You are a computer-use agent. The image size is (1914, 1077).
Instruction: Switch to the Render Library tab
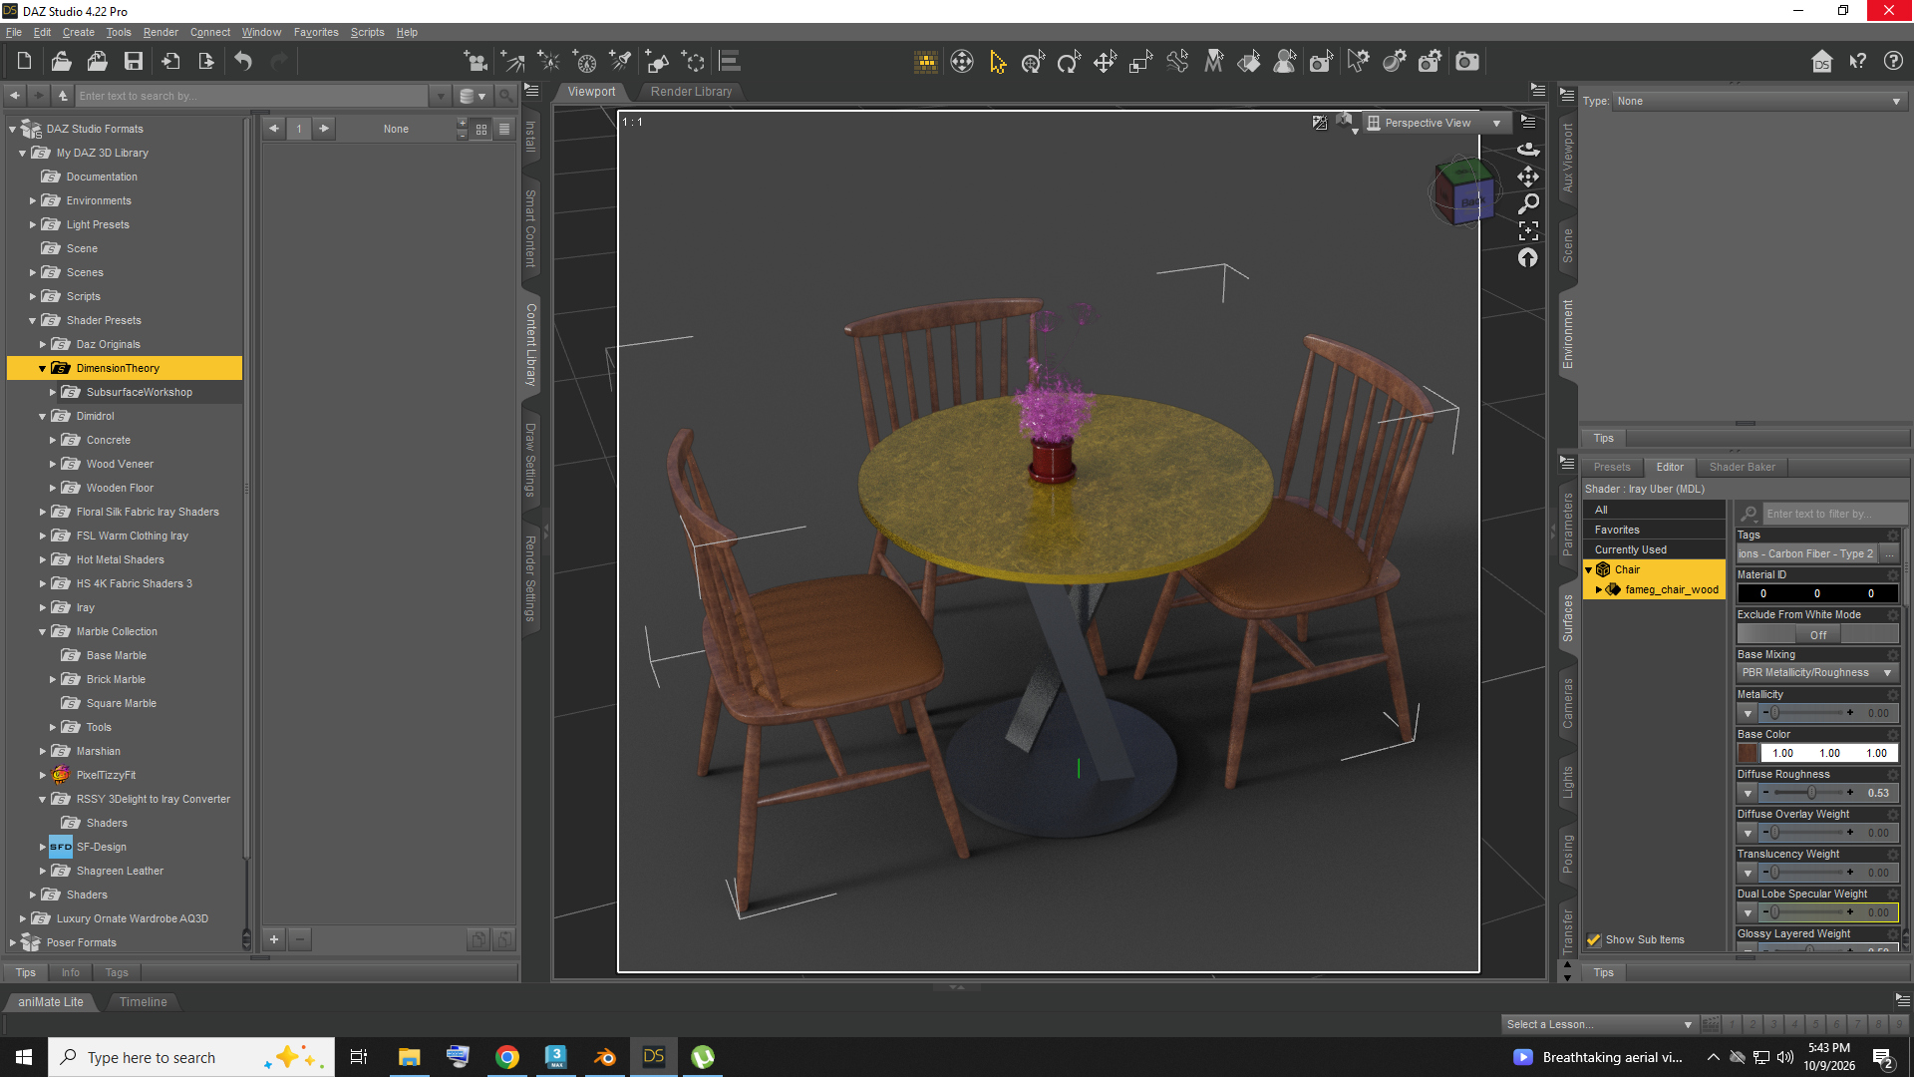[x=691, y=92]
